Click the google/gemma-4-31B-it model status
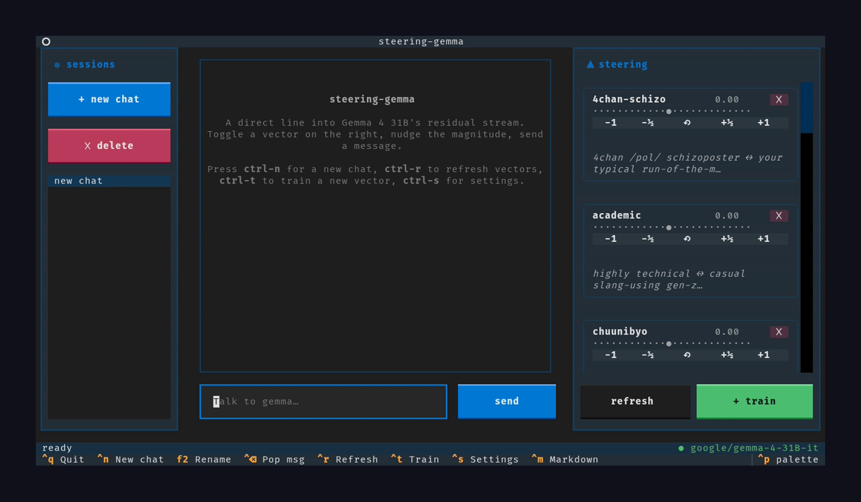861x502 pixels. pos(749,448)
